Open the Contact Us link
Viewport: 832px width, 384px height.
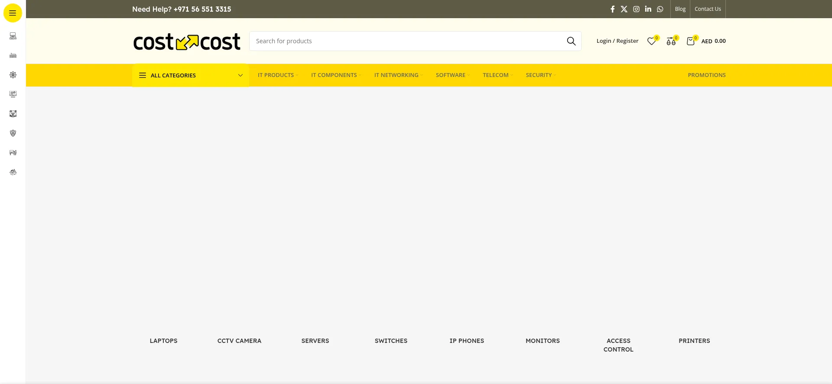pyautogui.click(x=708, y=9)
